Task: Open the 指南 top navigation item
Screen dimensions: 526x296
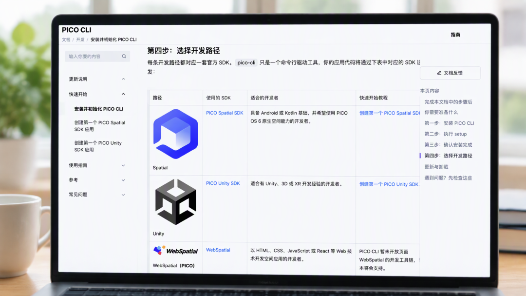Action: coord(455,35)
